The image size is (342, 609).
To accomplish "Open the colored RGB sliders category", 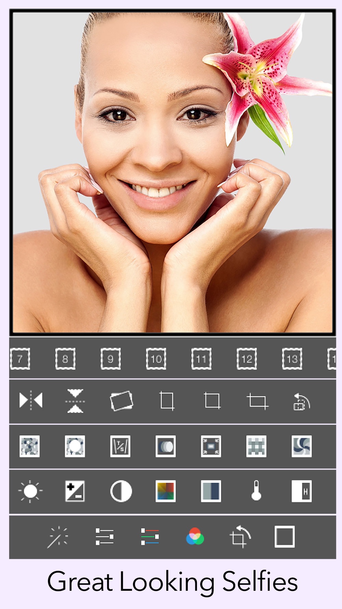I will pos(150,537).
